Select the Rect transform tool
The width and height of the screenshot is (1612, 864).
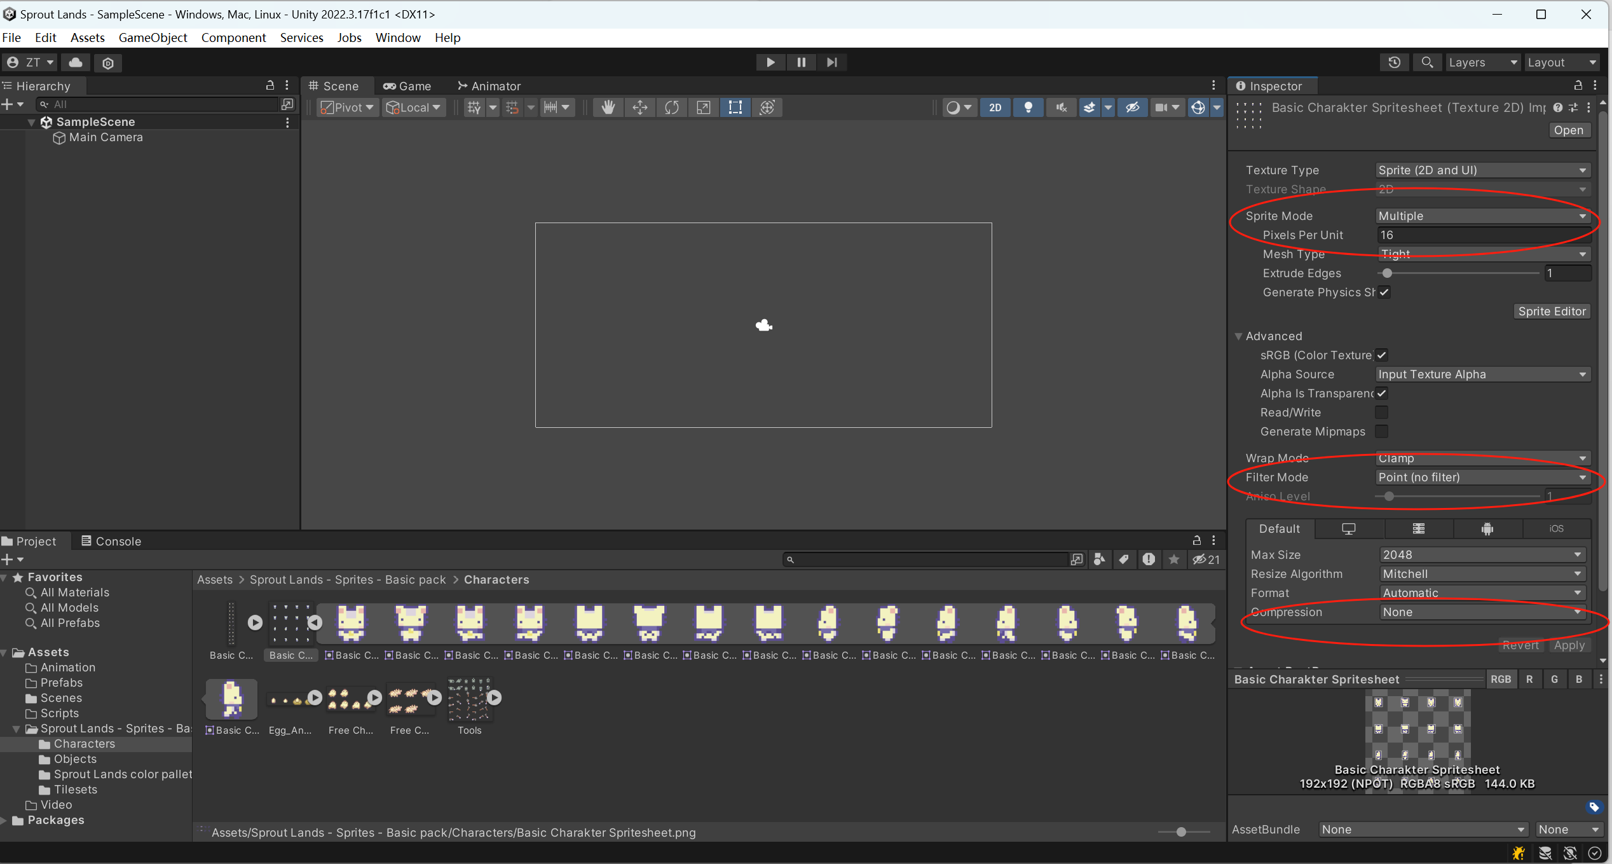735,107
